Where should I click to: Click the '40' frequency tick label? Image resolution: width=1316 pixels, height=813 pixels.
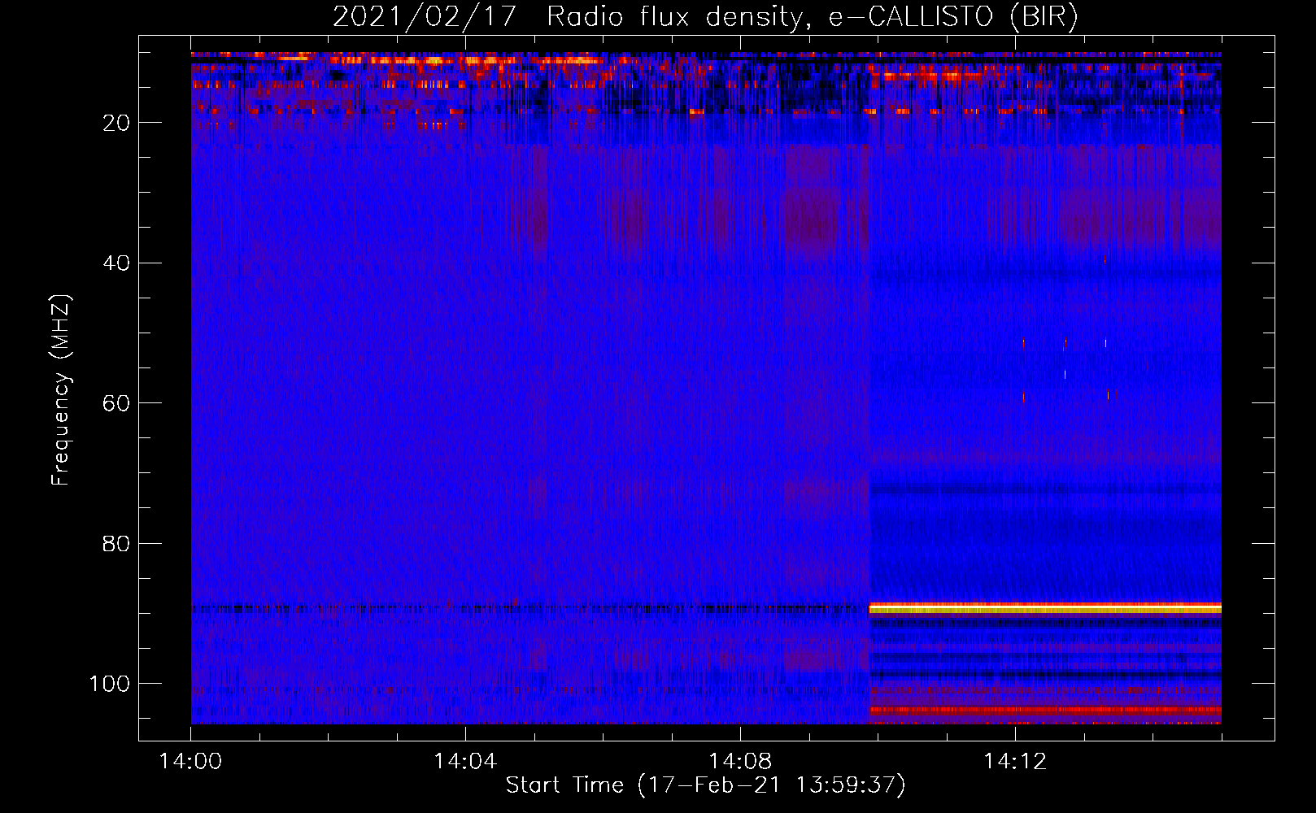click(116, 263)
